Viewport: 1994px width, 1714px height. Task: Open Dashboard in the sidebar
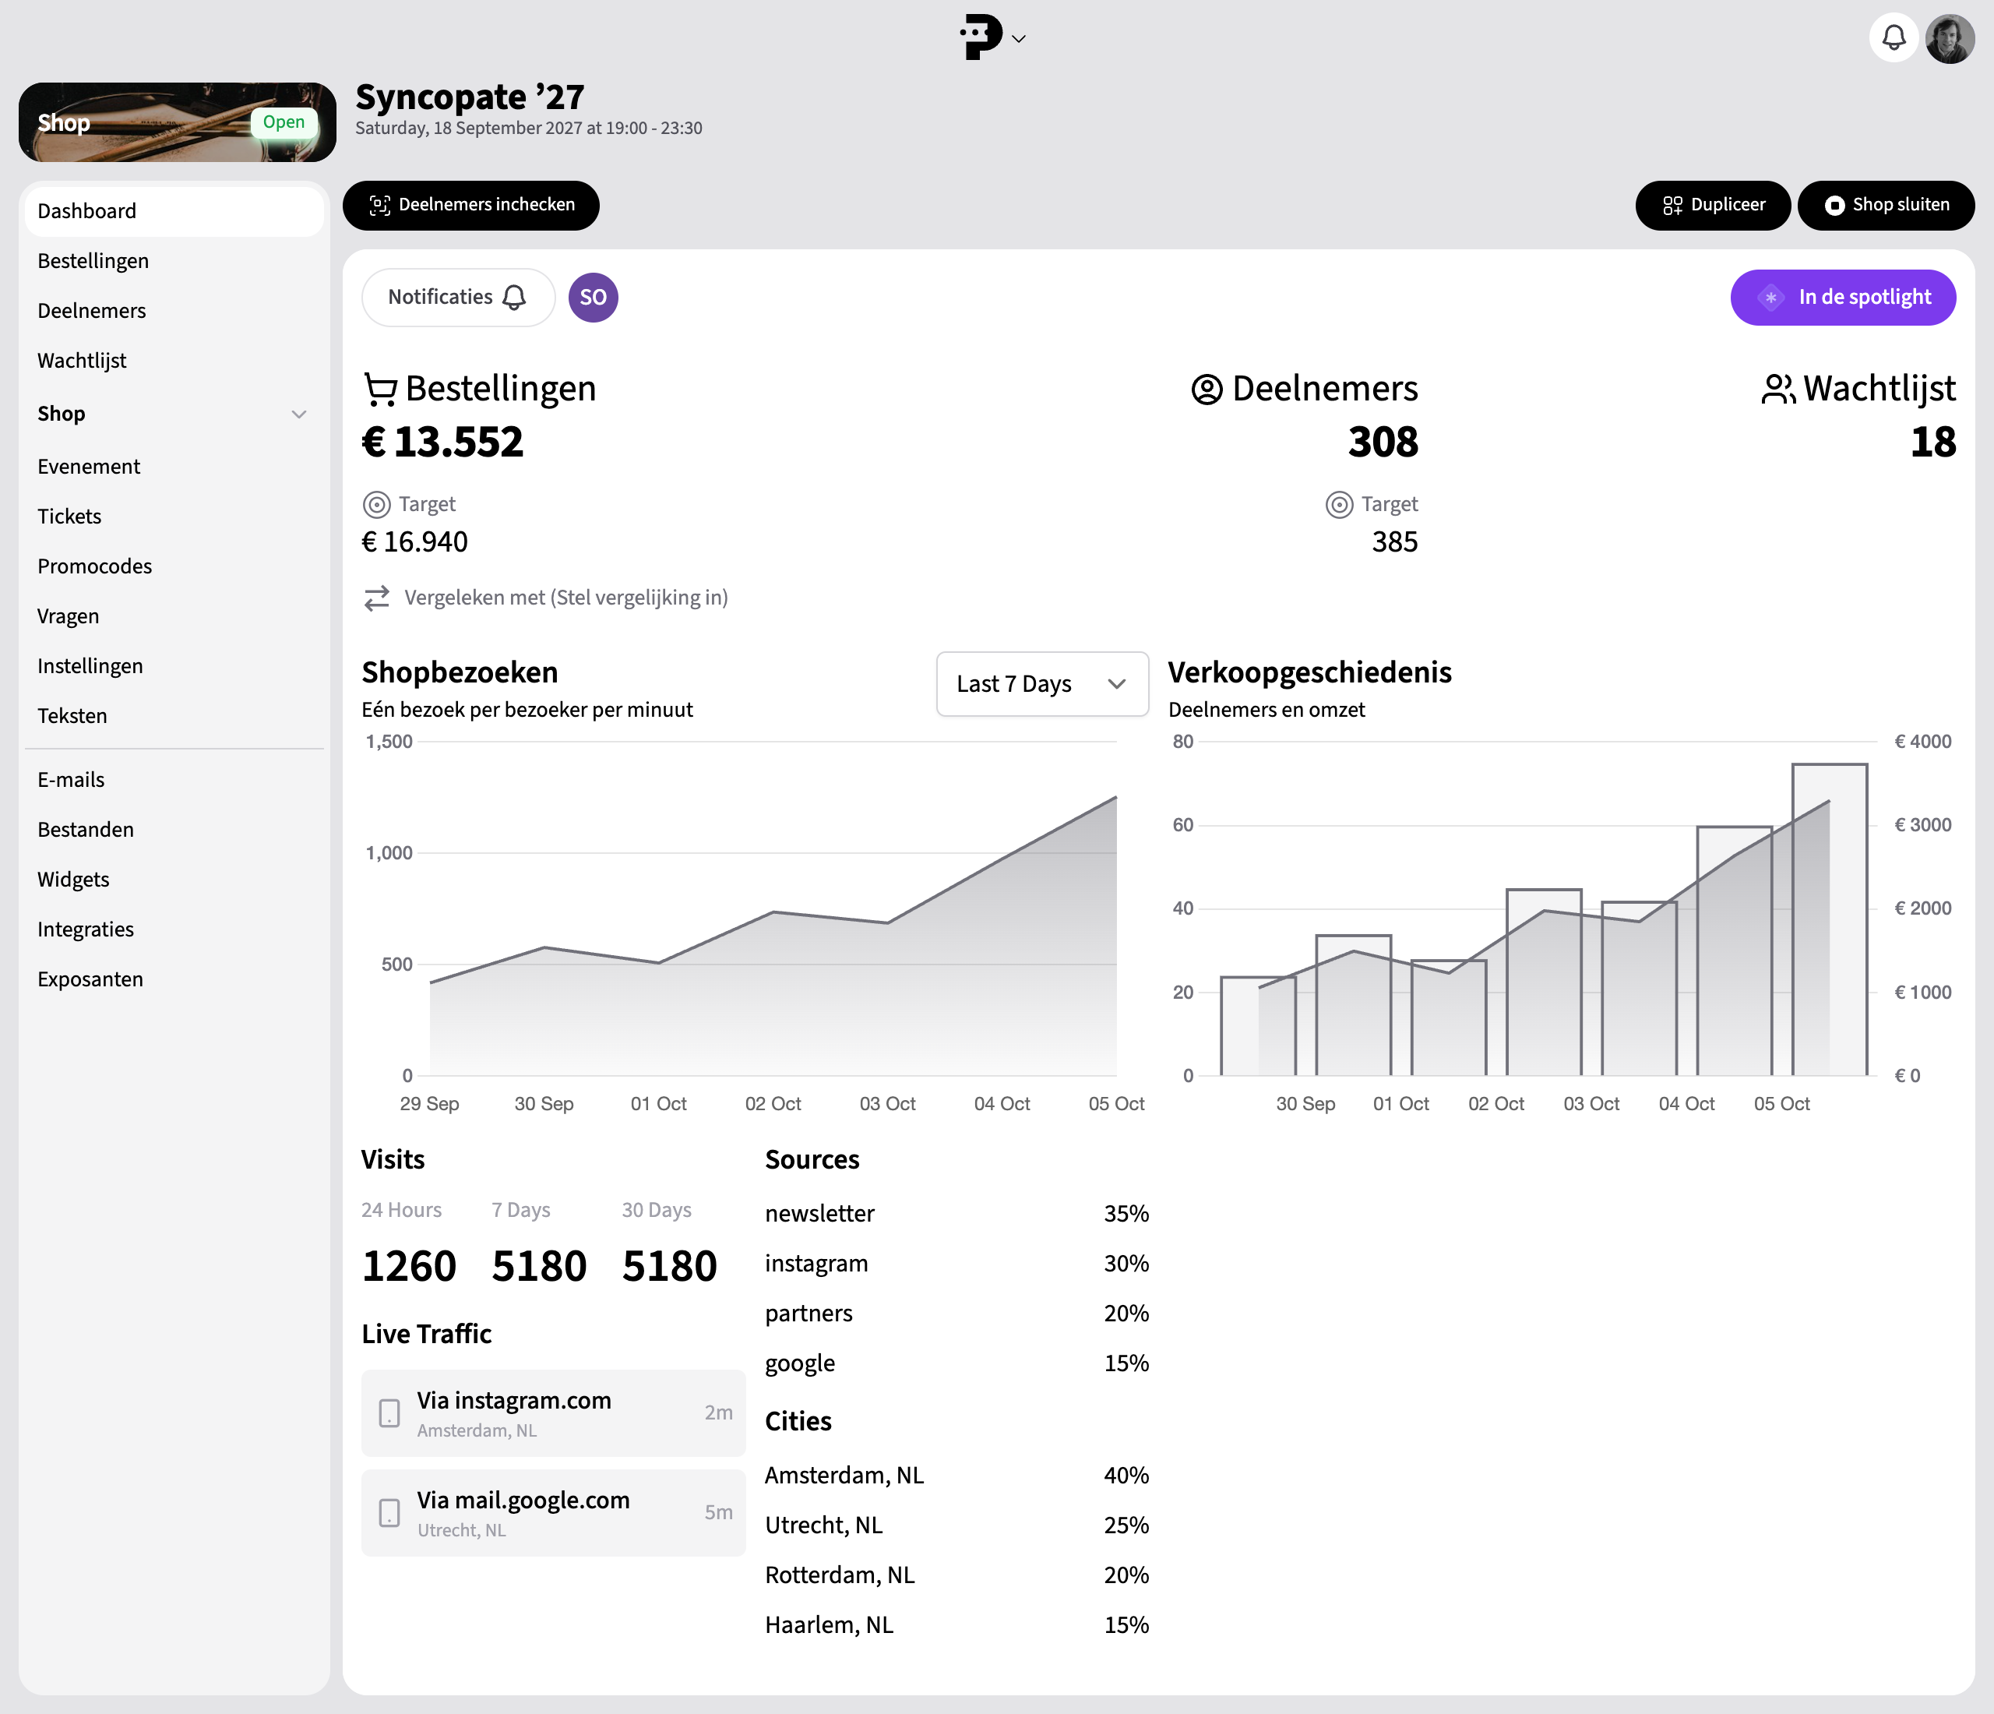tap(174, 211)
